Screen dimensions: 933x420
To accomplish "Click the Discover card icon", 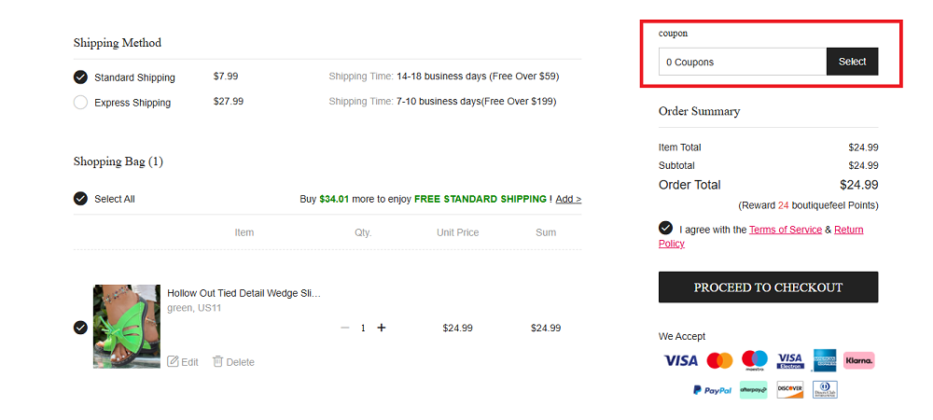I will coord(790,390).
